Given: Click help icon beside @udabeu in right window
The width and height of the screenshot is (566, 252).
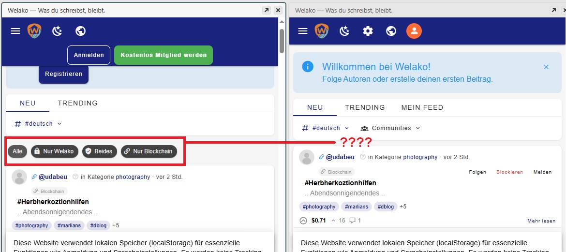Looking at the screenshot, I should click(x=362, y=157).
